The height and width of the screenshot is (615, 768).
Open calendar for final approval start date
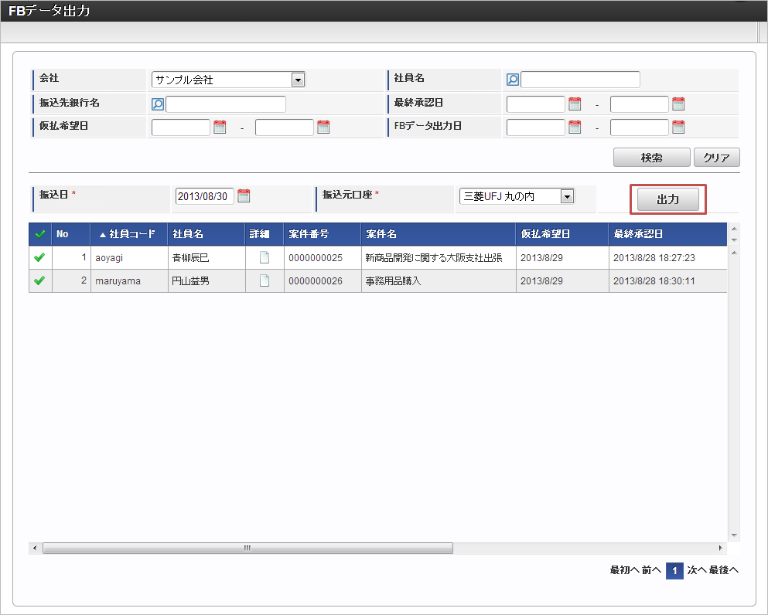pos(575,104)
